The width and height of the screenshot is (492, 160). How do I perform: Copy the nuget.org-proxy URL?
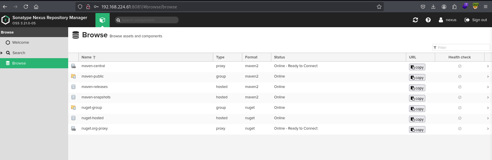coord(417,130)
